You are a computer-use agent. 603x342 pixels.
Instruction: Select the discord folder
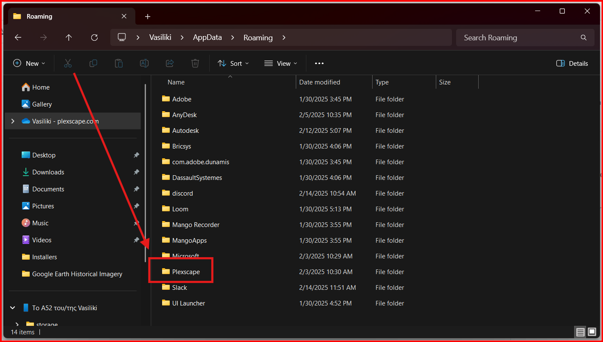[x=177, y=193]
